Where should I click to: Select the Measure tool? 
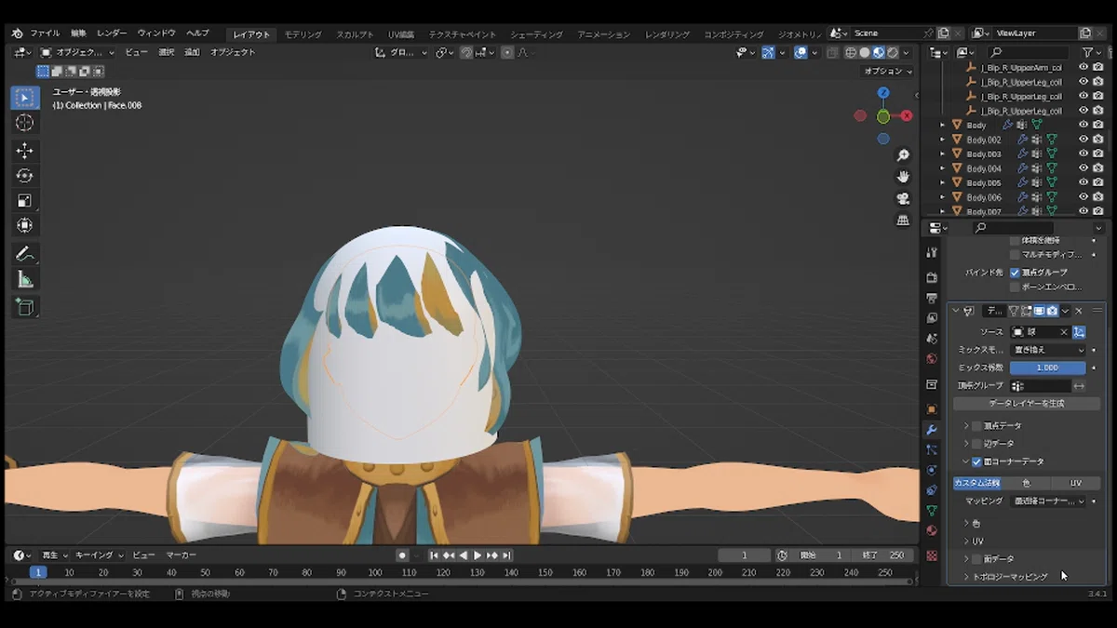[x=25, y=279]
